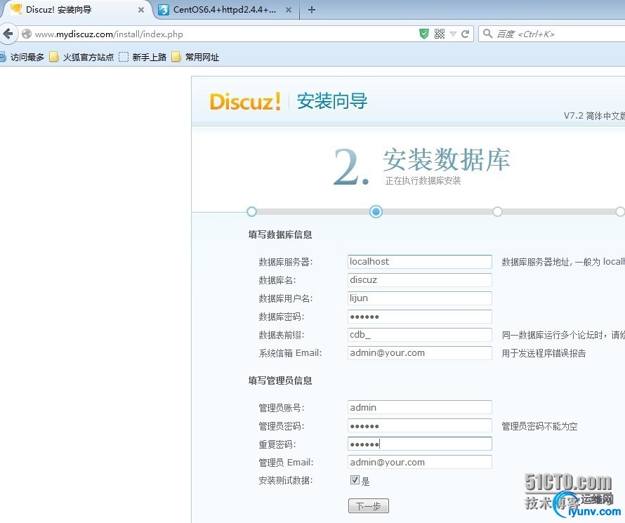Click the 管理员密码 field

tap(420, 426)
